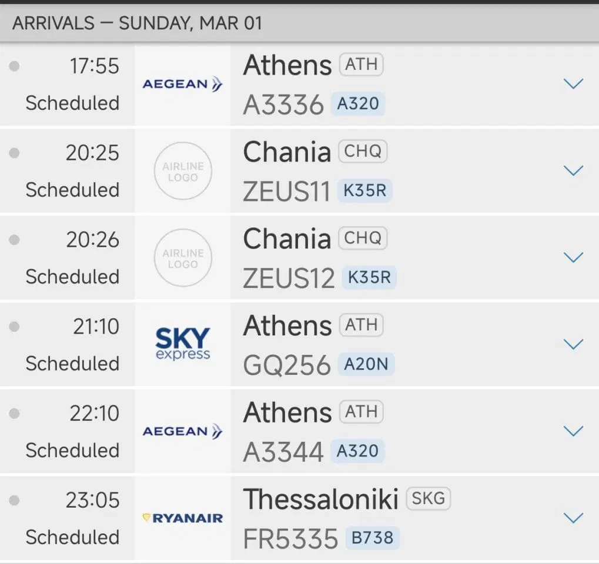Expand details for Athens flight A3336

pos(573,84)
